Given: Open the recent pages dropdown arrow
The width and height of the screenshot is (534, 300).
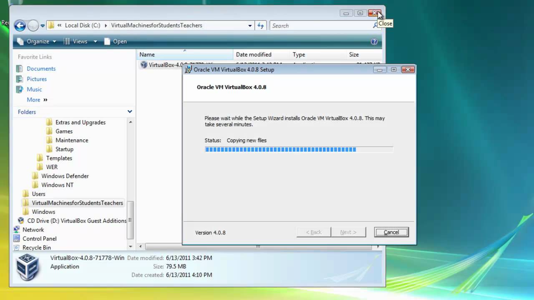Looking at the screenshot, I should coord(43,26).
